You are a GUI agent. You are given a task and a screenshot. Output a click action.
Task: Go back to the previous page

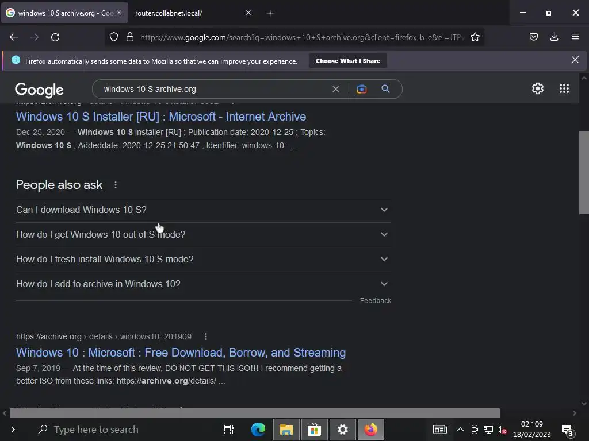pos(14,37)
